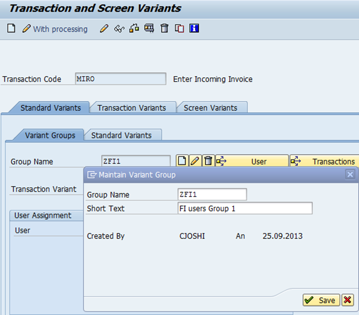Select the Test screen variant icon
This screenshot has height=315, width=359.
(x=149, y=28)
